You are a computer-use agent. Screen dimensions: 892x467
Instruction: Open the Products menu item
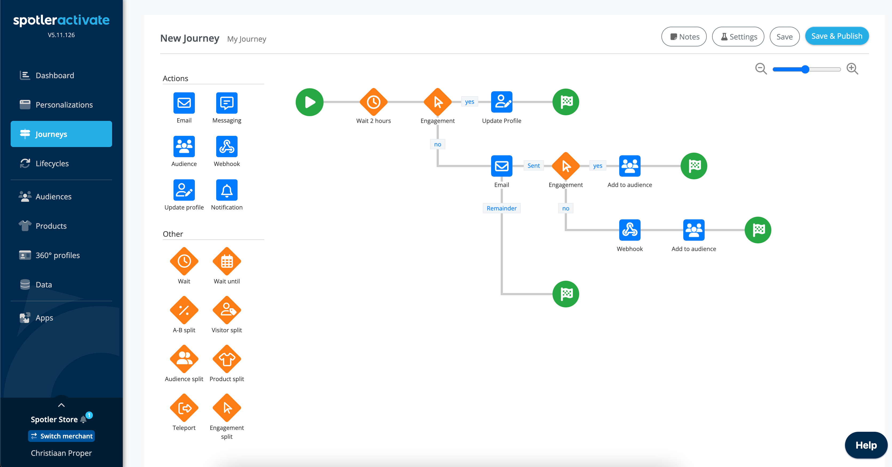pos(61,226)
